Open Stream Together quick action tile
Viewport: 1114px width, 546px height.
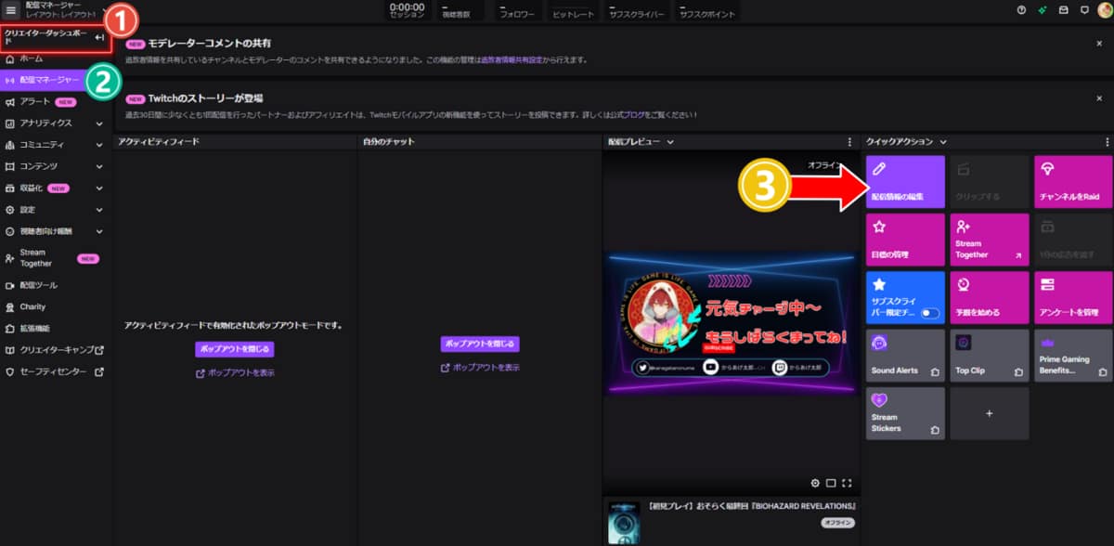[x=989, y=240]
